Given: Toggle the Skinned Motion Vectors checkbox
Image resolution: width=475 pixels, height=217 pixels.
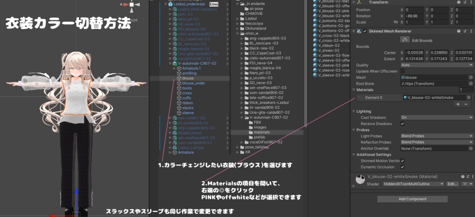Looking at the screenshot, I should coord(402,161).
